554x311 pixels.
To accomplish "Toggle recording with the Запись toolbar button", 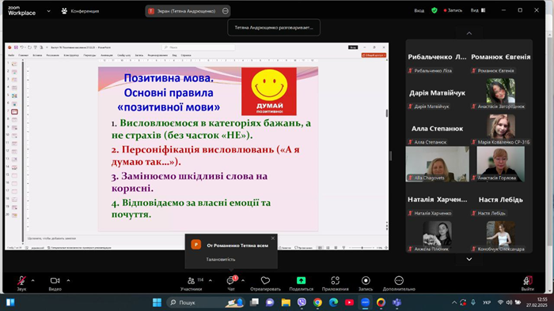I will pyautogui.click(x=366, y=283).
